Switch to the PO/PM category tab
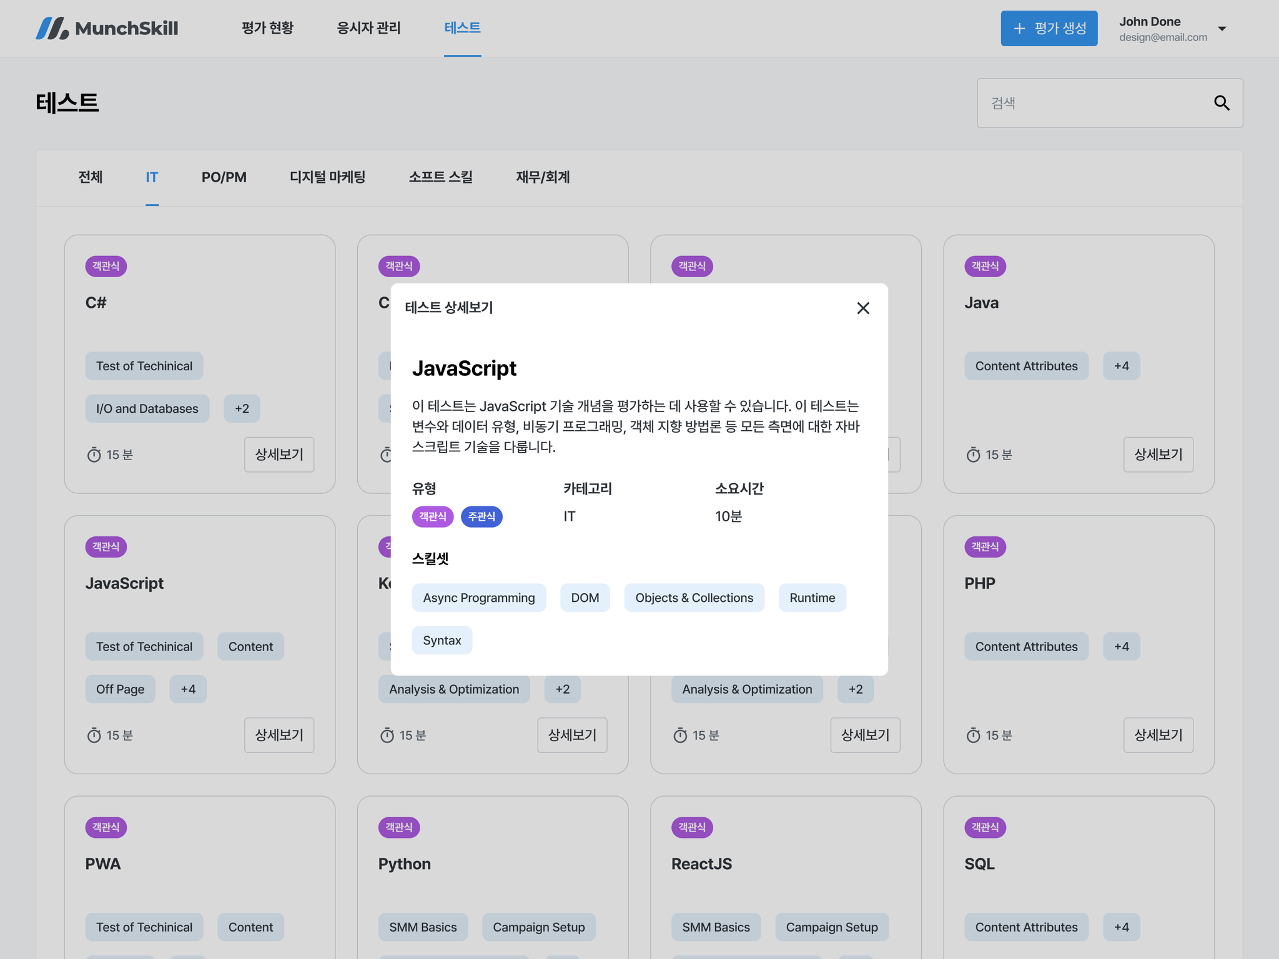Image resolution: width=1279 pixels, height=959 pixels. 224,177
